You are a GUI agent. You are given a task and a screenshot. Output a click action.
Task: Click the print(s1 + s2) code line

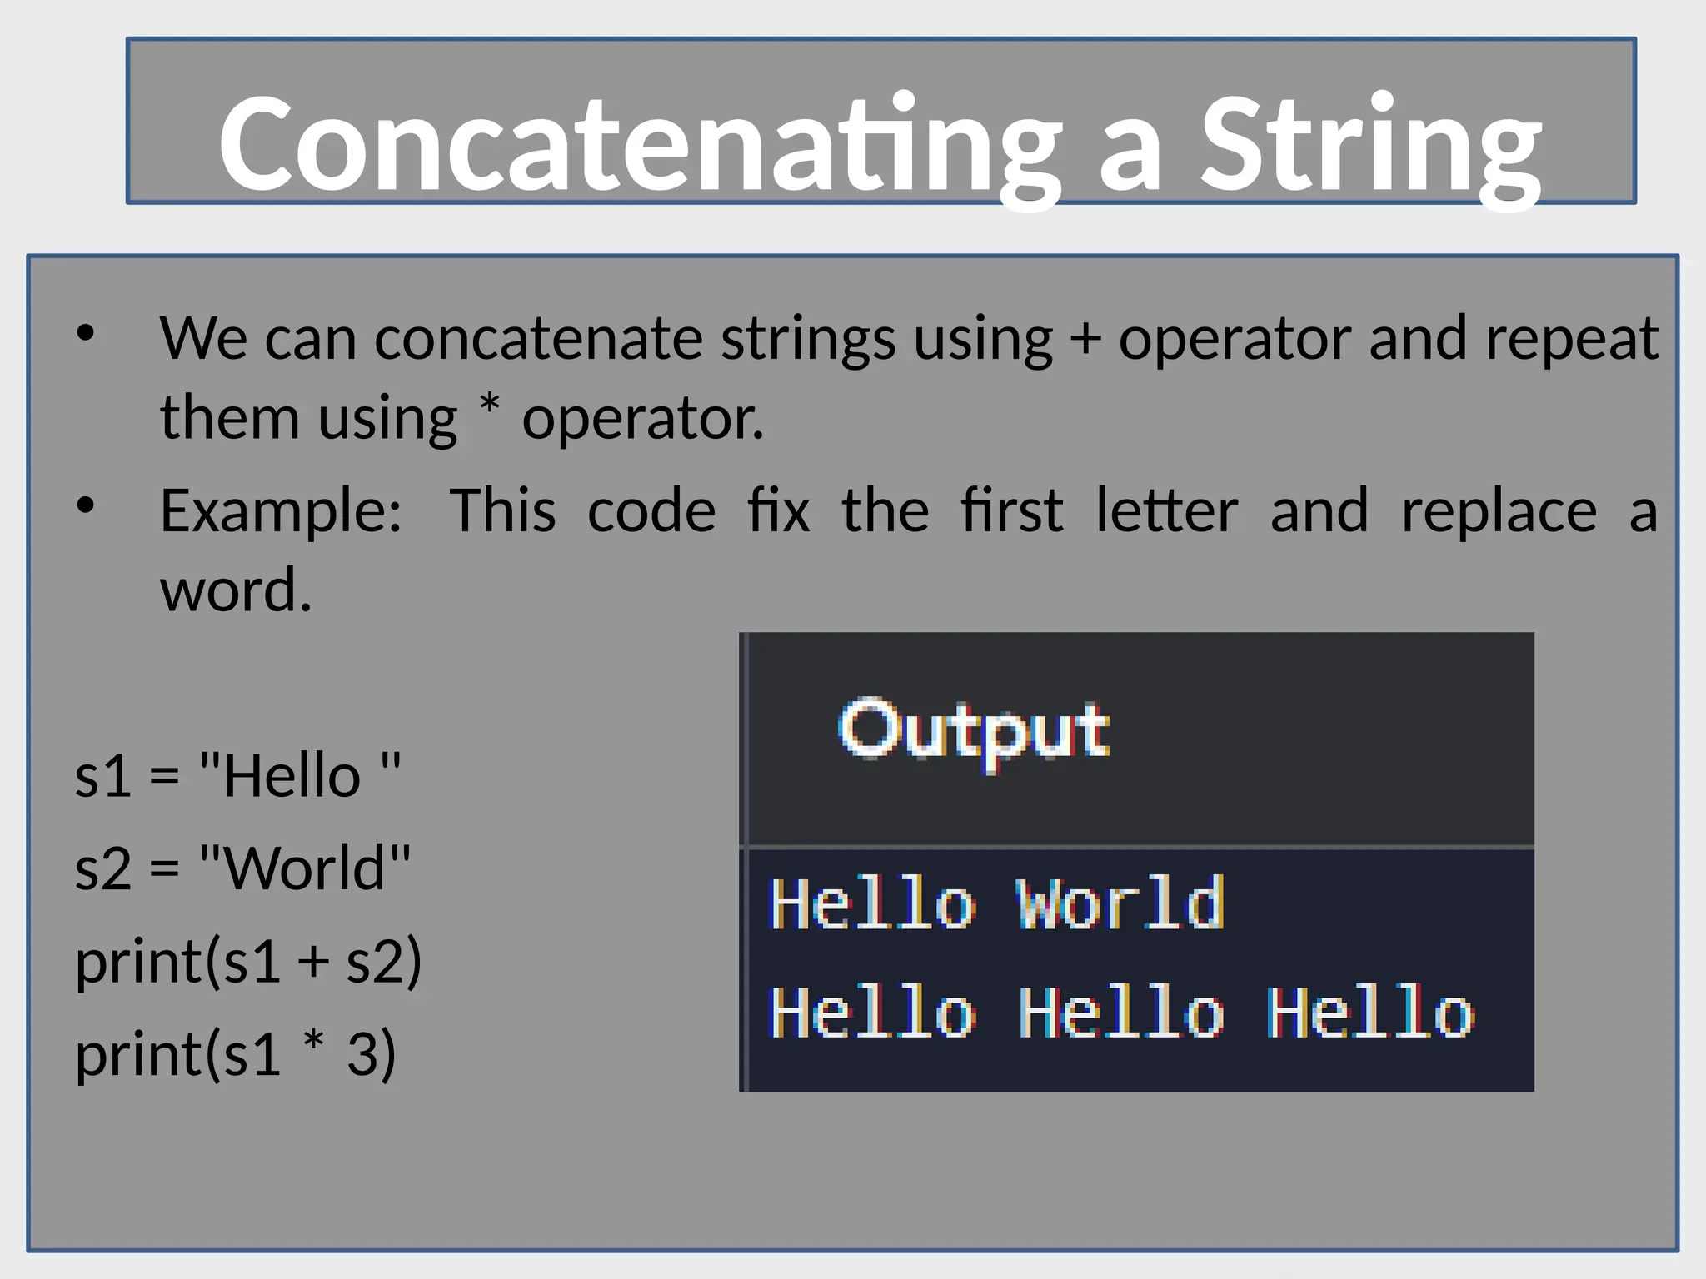tap(248, 962)
